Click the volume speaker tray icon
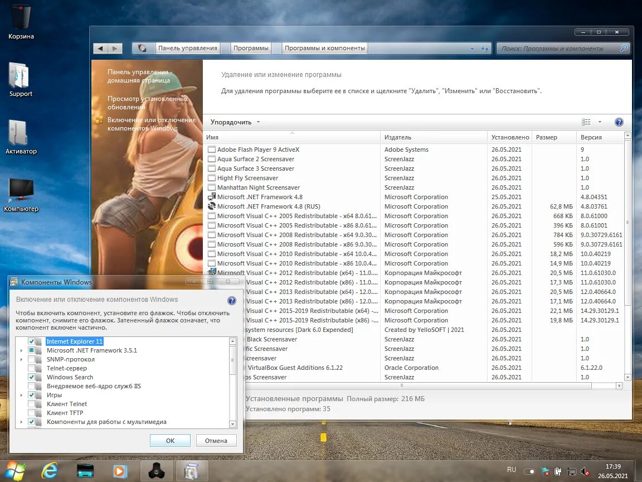The height and width of the screenshot is (482, 642). (x=585, y=472)
